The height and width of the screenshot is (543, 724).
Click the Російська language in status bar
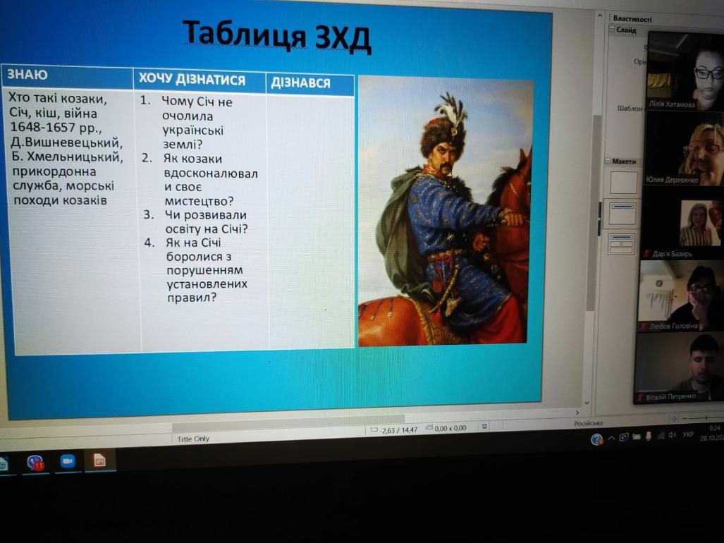tap(588, 423)
